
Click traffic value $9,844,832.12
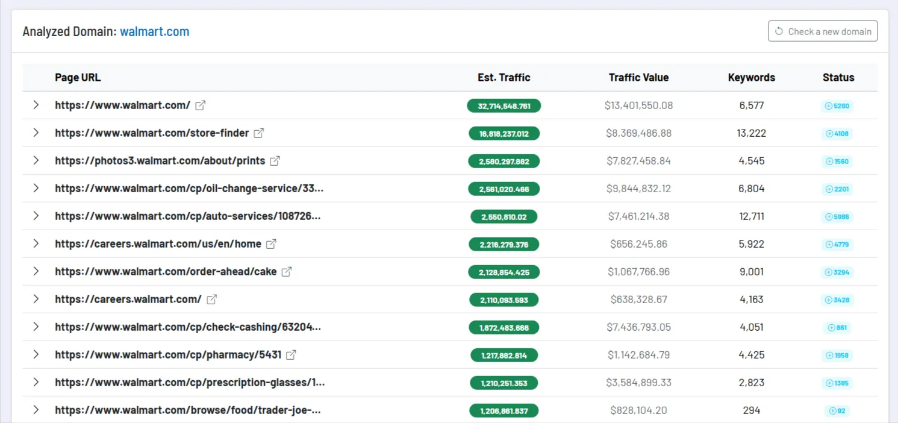pyautogui.click(x=638, y=189)
